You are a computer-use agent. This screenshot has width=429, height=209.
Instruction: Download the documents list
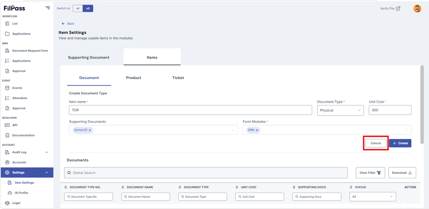402,173
